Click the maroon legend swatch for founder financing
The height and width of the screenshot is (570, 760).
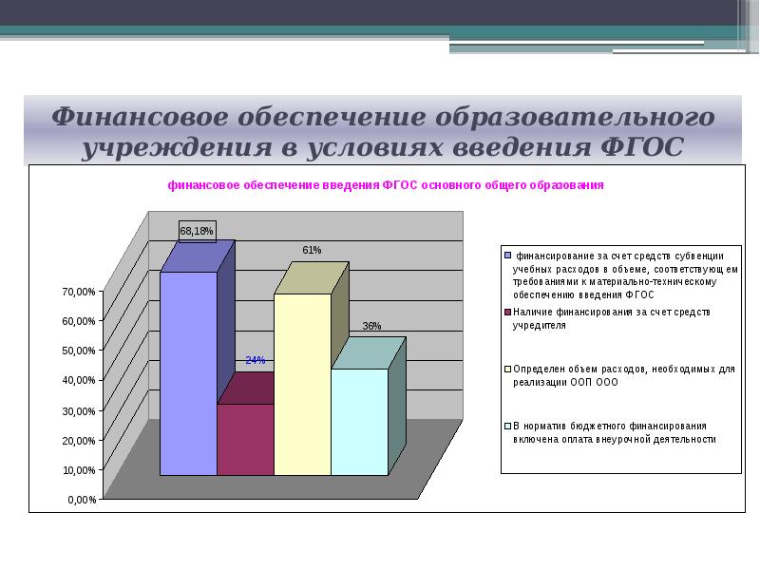point(507,312)
